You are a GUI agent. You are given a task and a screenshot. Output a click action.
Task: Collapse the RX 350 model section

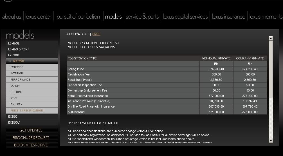[19, 61]
